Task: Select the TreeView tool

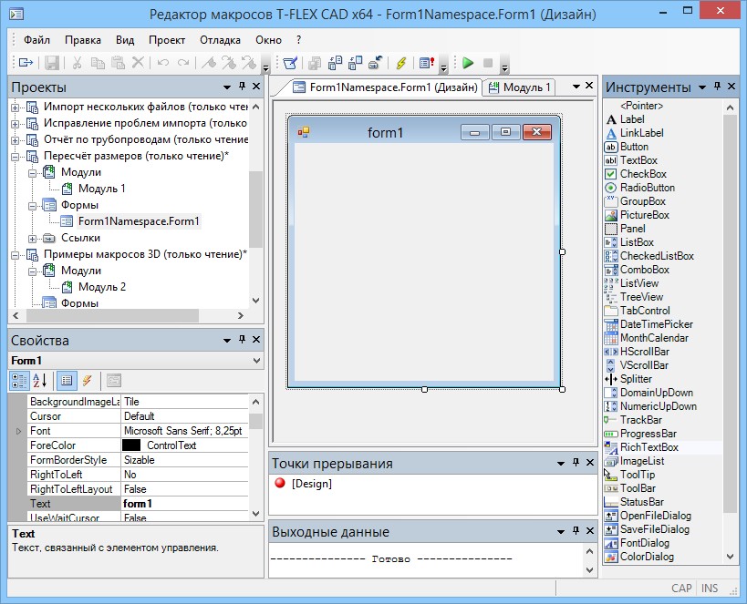Action: [x=642, y=297]
